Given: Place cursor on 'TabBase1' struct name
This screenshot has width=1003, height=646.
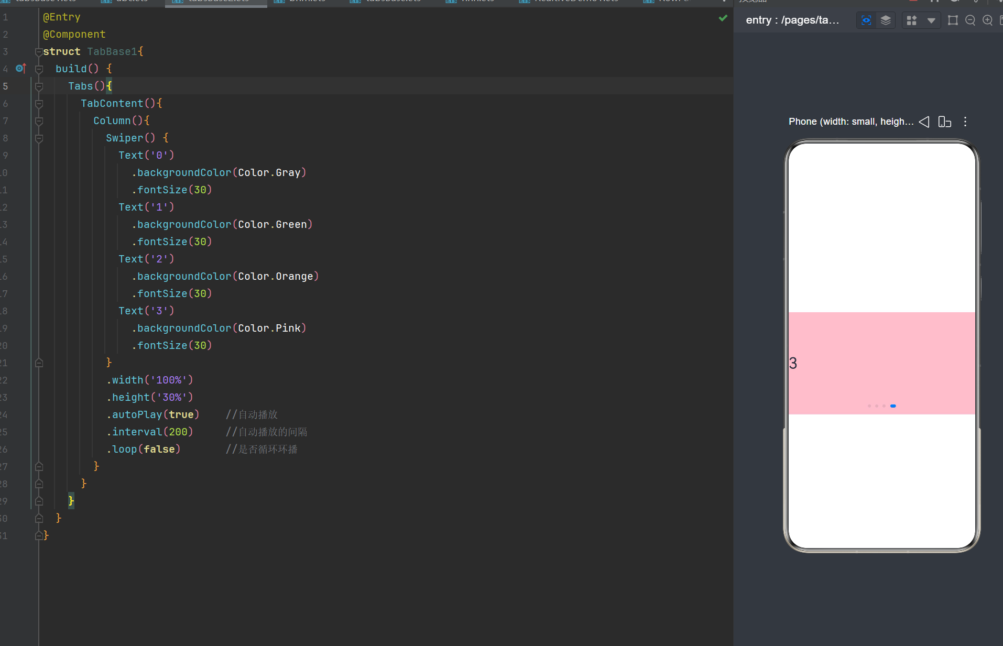Looking at the screenshot, I should [112, 51].
